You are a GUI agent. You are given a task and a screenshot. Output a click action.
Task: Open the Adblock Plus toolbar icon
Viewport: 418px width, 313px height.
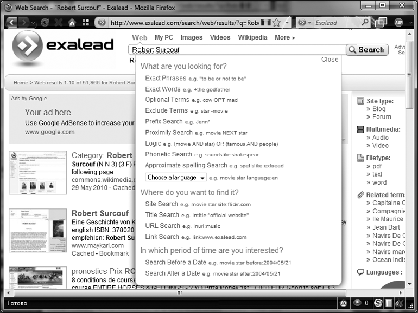point(400,23)
